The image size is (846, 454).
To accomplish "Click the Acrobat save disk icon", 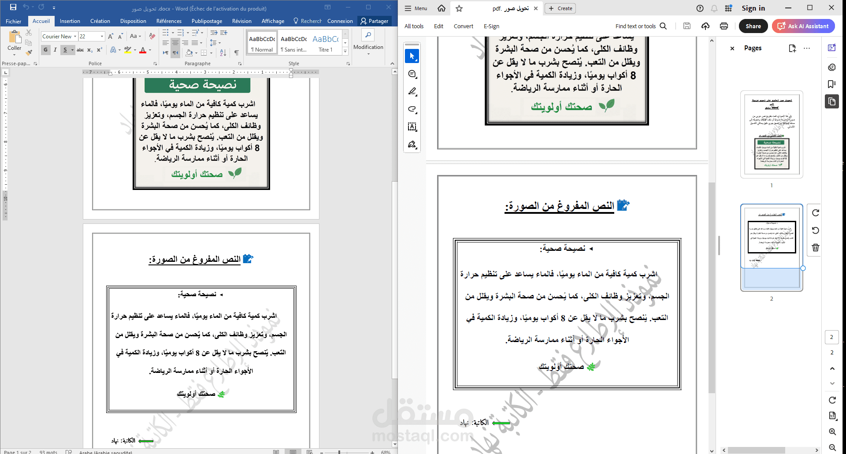I will coord(686,26).
